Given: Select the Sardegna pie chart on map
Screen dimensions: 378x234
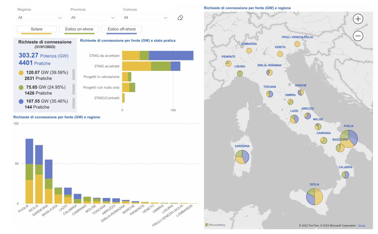Looking at the screenshot, I should [x=242, y=157].
